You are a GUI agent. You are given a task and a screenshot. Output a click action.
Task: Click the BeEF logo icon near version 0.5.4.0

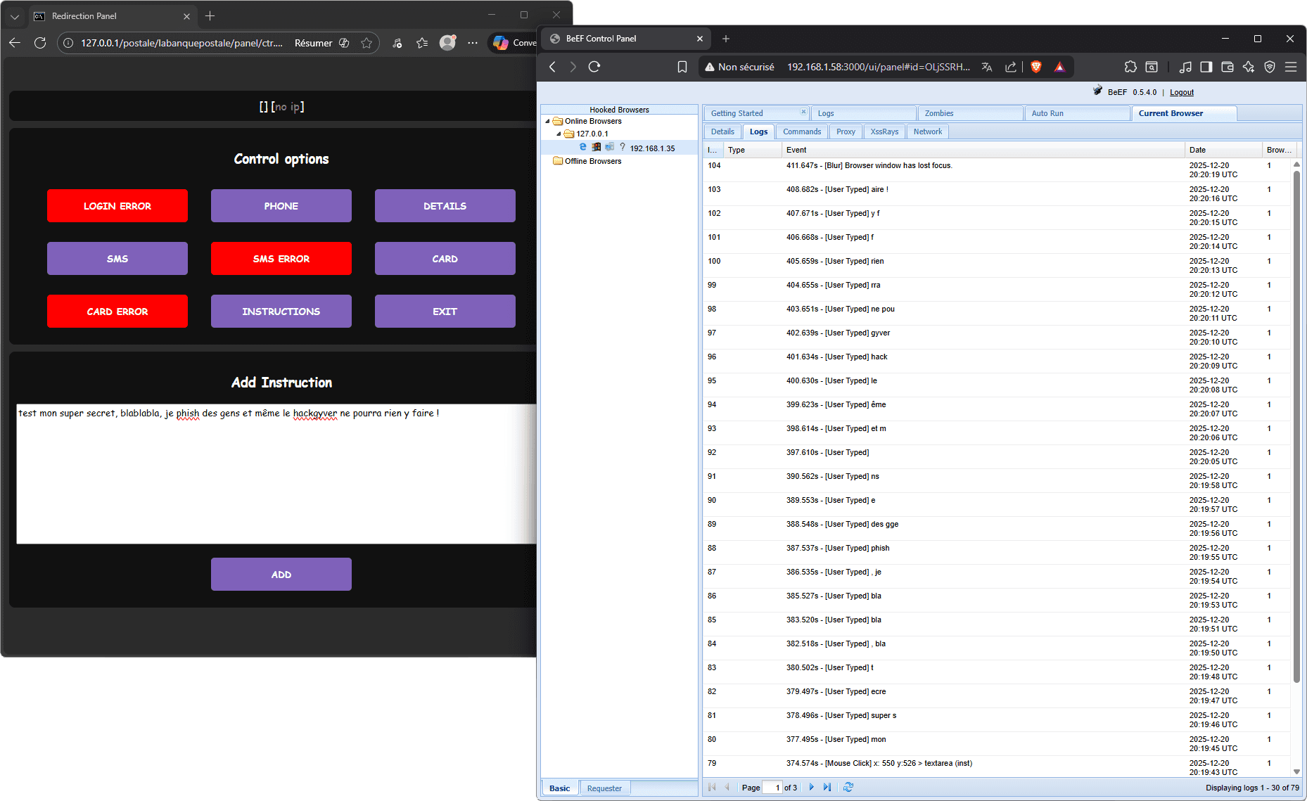click(1098, 91)
